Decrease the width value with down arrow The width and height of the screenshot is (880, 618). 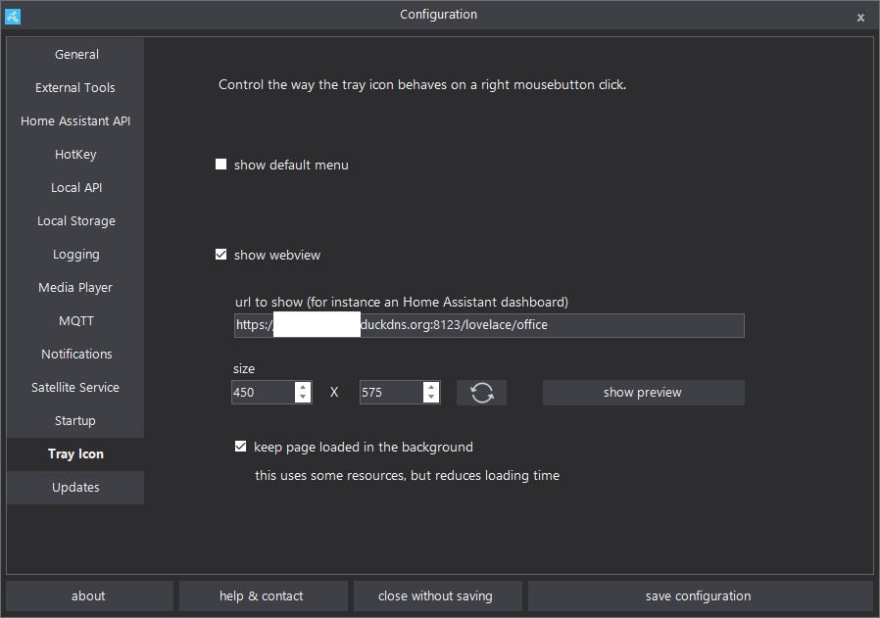303,397
